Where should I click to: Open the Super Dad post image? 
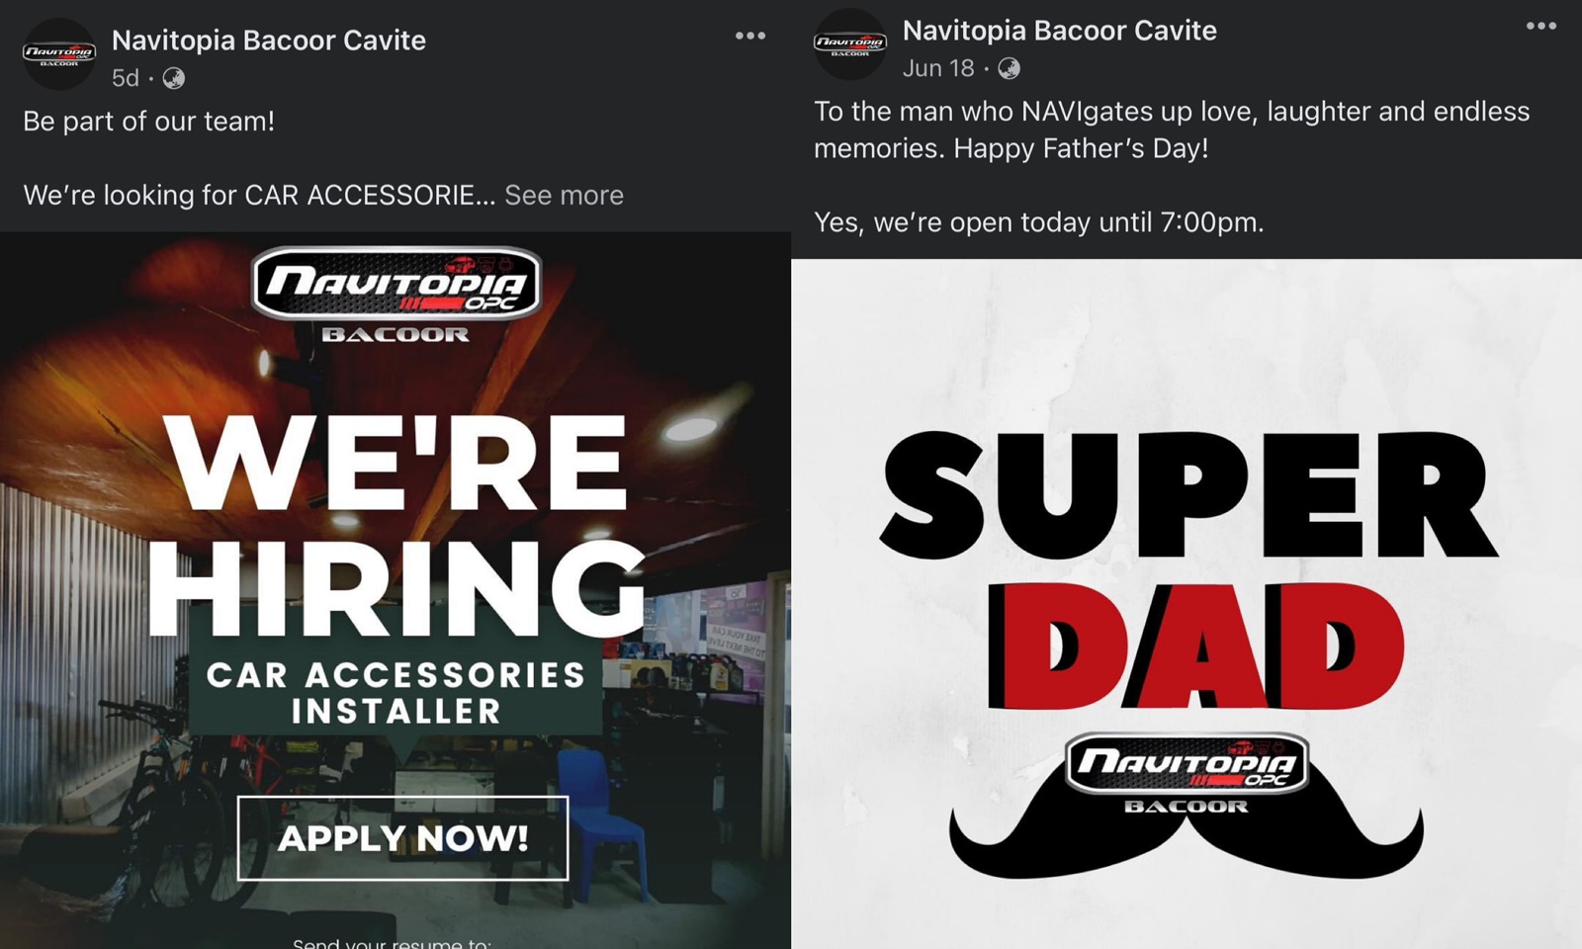(x=1186, y=604)
